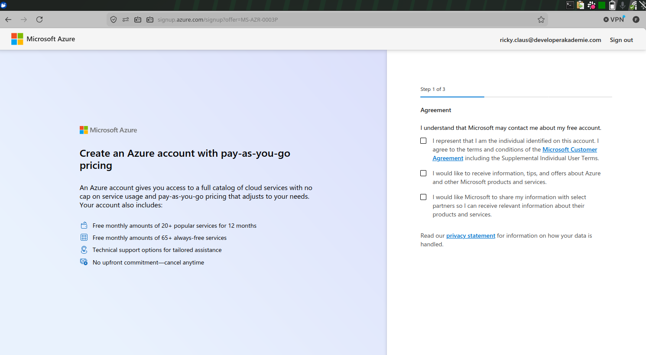Click the green square tray indicator
Image resolution: width=646 pixels, height=355 pixels.
pos(602,5)
